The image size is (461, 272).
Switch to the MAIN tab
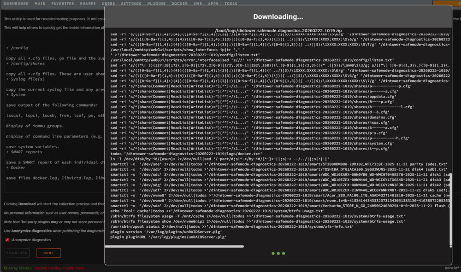[x=40, y=4]
